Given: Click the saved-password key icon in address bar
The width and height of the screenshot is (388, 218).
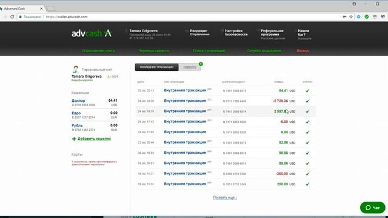Looking at the screenshot, I should tap(344, 17).
